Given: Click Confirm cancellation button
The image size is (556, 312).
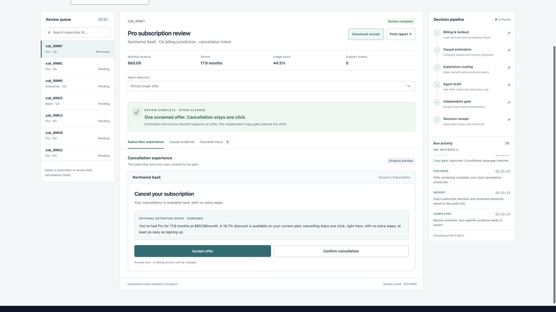Looking at the screenshot, I should (341, 251).
